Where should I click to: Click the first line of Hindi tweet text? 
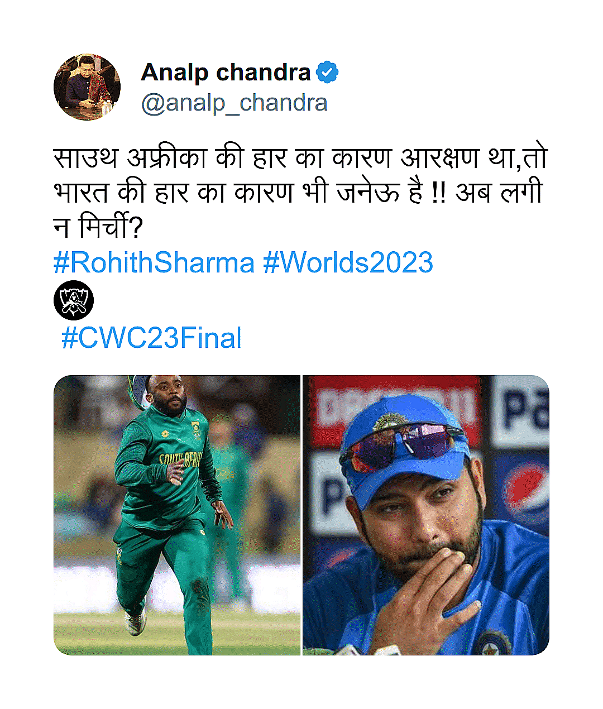pos(300,158)
